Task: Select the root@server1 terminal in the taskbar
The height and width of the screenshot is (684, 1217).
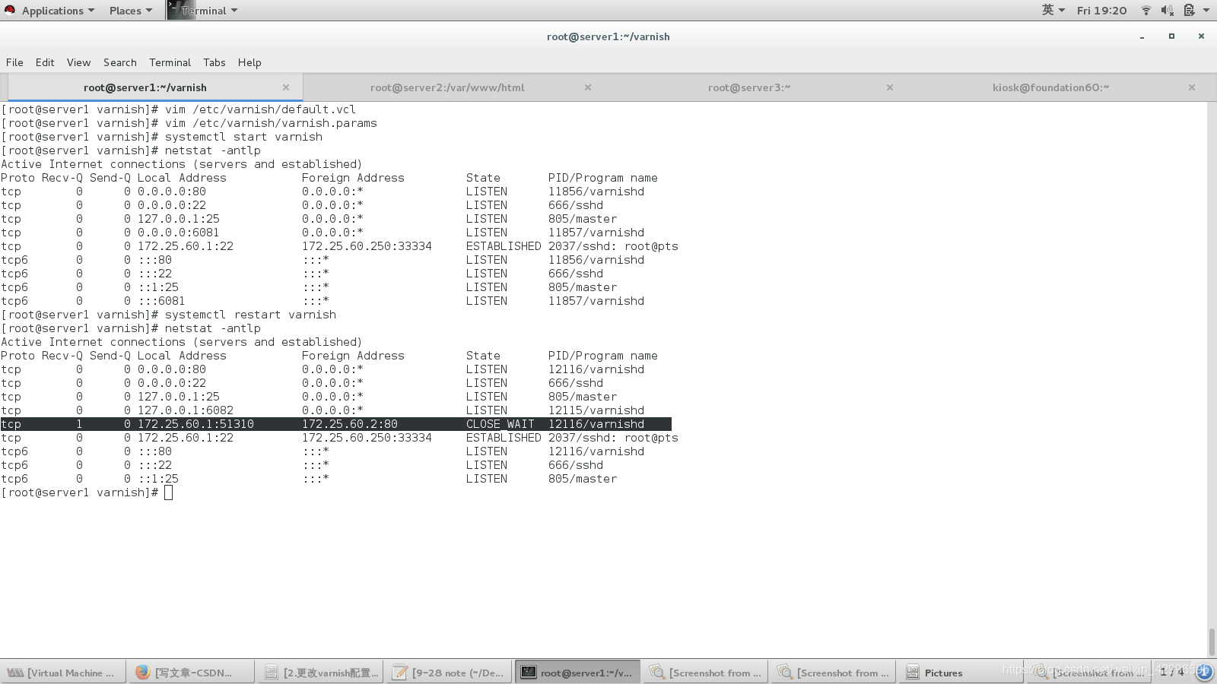Action: [x=577, y=672]
